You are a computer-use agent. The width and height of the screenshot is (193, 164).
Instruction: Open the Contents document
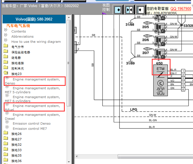[18, 31]
